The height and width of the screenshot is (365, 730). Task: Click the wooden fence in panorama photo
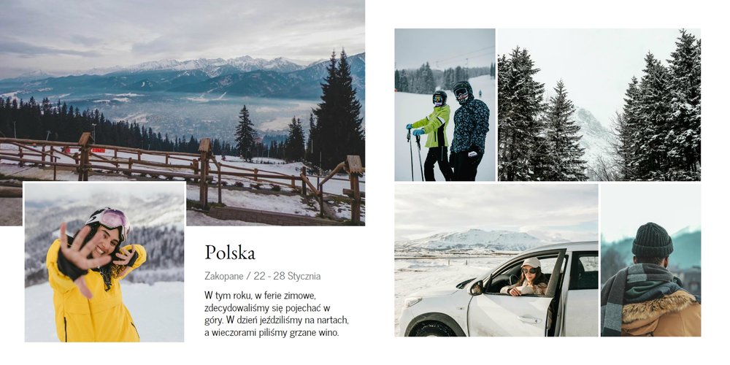(x=182, y=174)
